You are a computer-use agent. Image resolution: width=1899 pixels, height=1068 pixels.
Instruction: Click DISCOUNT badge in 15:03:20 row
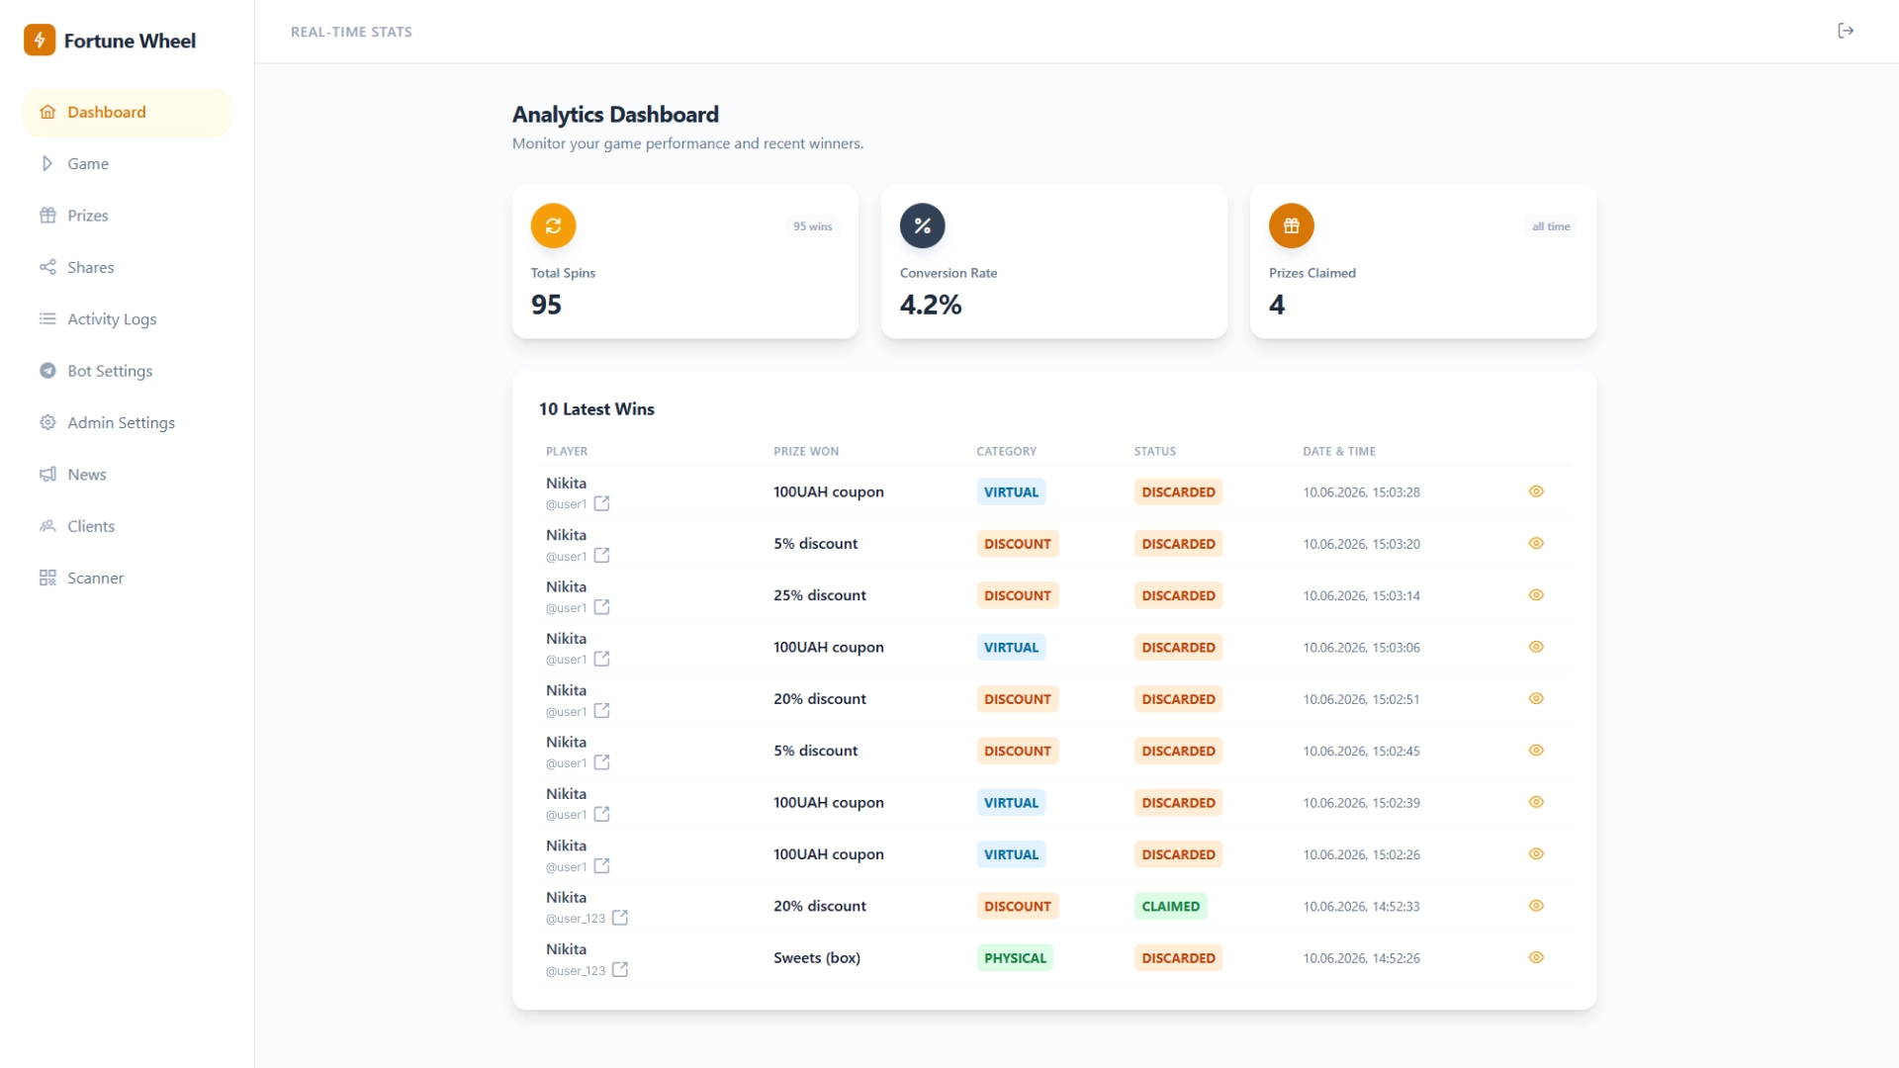pyautogui.click(x=1017, y=544)
